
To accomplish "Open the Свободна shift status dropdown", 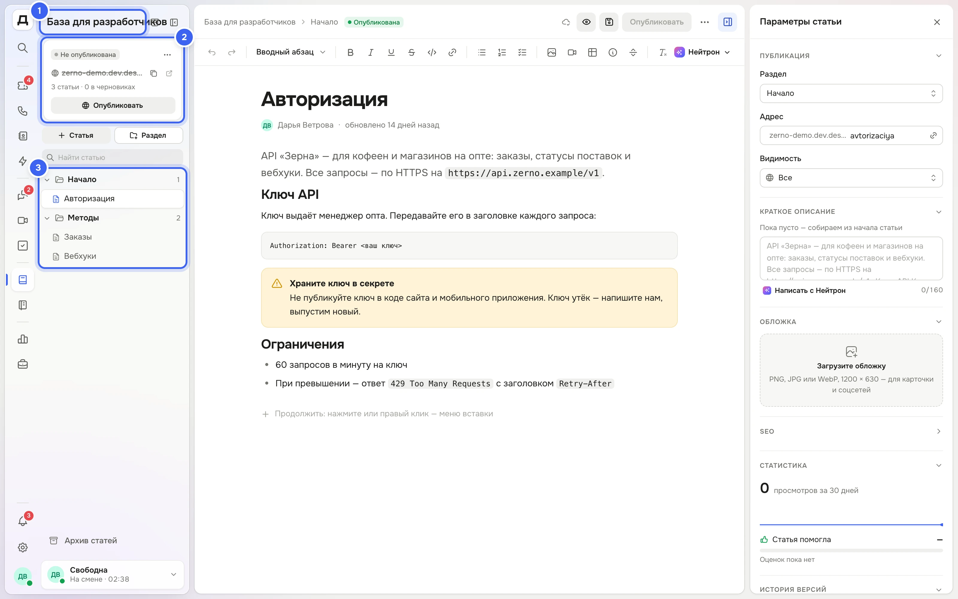I will [113, 574].
